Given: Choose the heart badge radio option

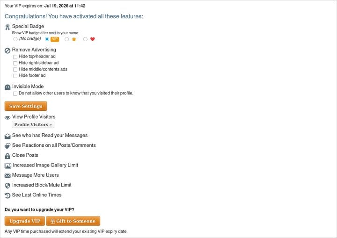Looking at the screenshot, I should (x=85, y=39).
